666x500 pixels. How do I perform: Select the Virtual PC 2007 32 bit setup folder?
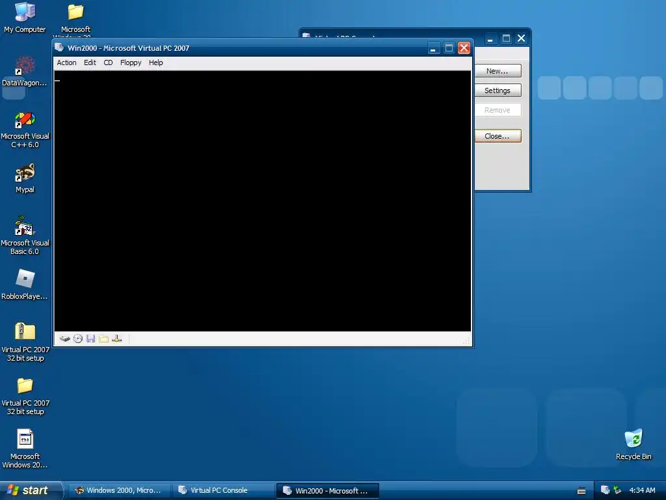[25, 396]
